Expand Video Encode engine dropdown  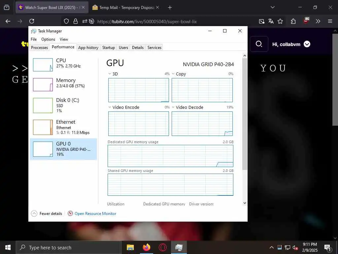(x=110, y=107)
